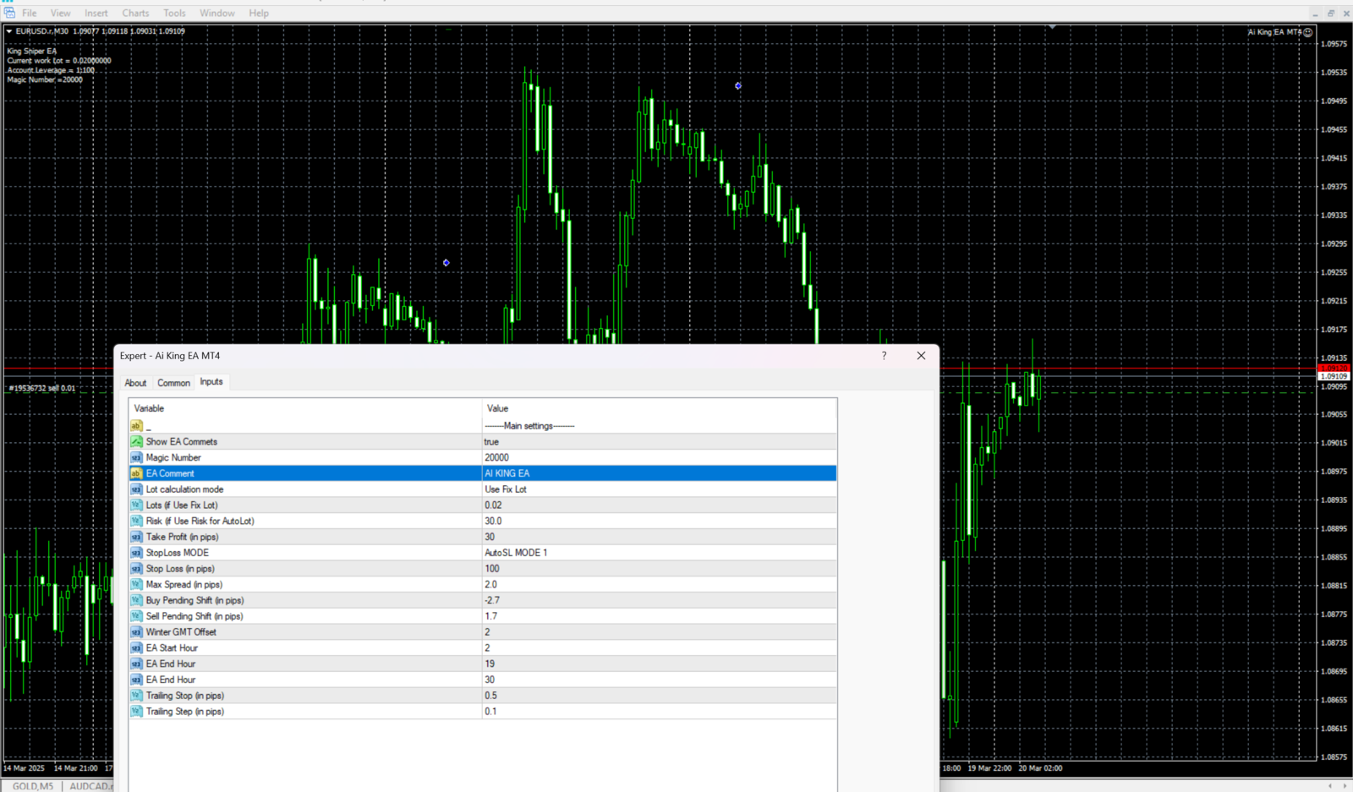Switch to the GOLD,M5 chart tab
Viewport: 1353px width, 792px height.
(x=32, y=786)
